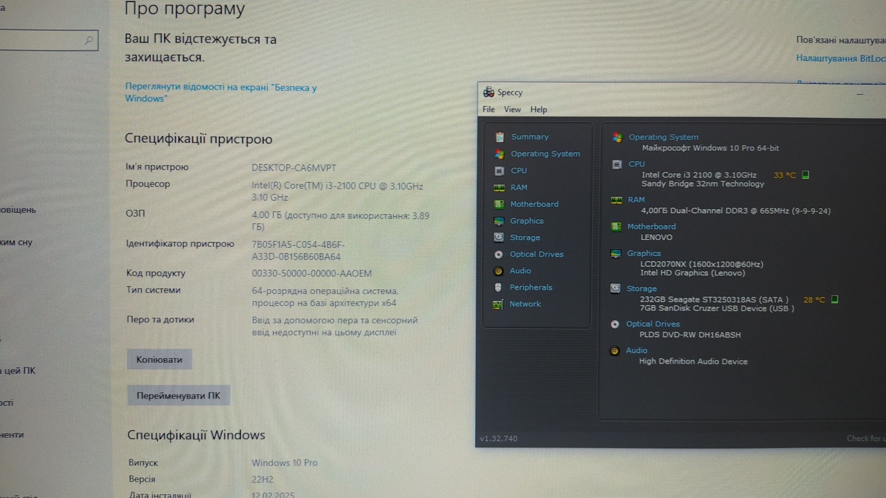Click the green CPU temperature indicator icon
This screenshot has width=886, height=498.
pos(806,175)
